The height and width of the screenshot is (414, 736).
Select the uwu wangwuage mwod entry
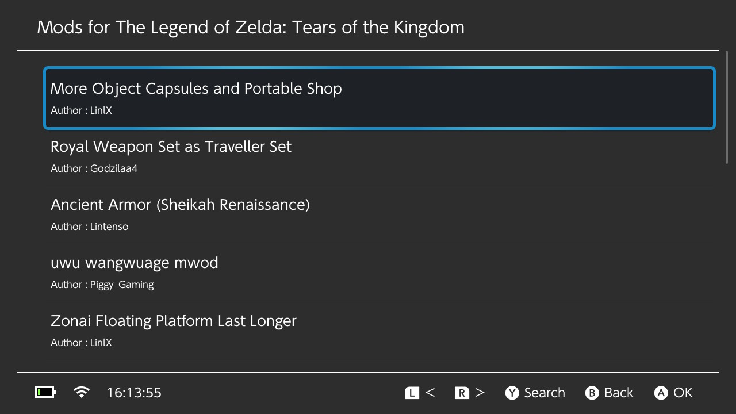click(379, 272)
